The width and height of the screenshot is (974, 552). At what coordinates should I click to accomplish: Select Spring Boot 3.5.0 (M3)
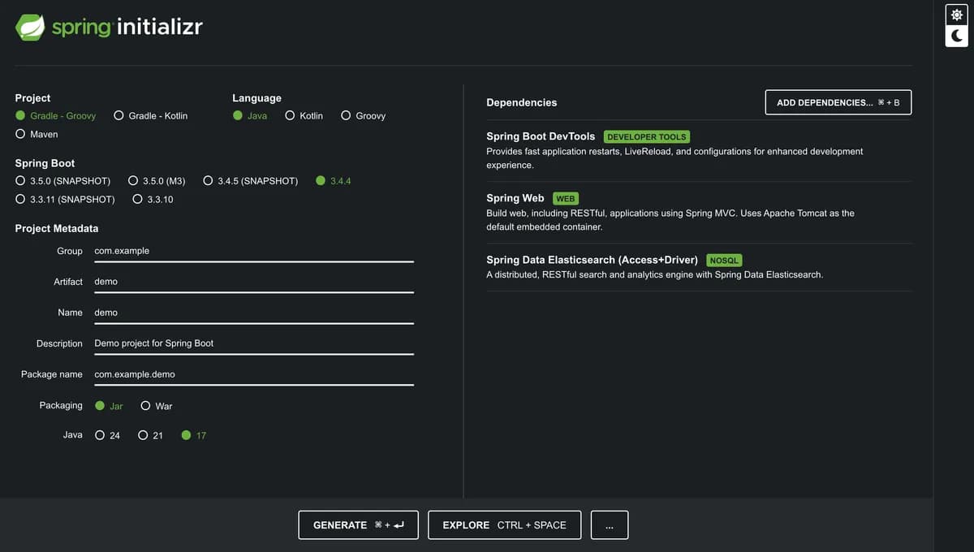click(157, 181)
